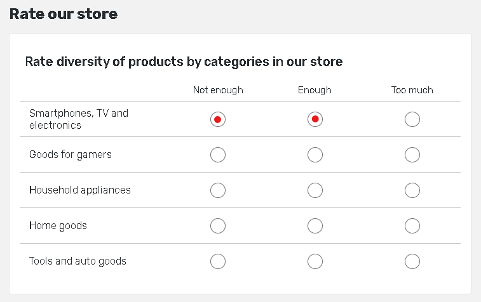Select 'Too much' for Smartphones, TV and electronics
Viewport: 481px width, 302px height.
(x=412, y=119)
